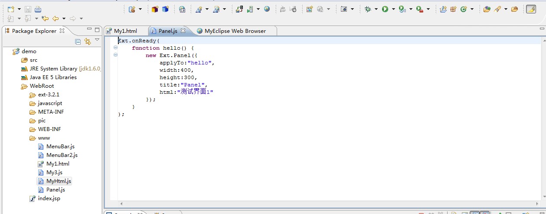Click the yellow Back arrow icon
Image resolution: width=546 pixels, height=214 pixels.
click(x=55, y=19)
